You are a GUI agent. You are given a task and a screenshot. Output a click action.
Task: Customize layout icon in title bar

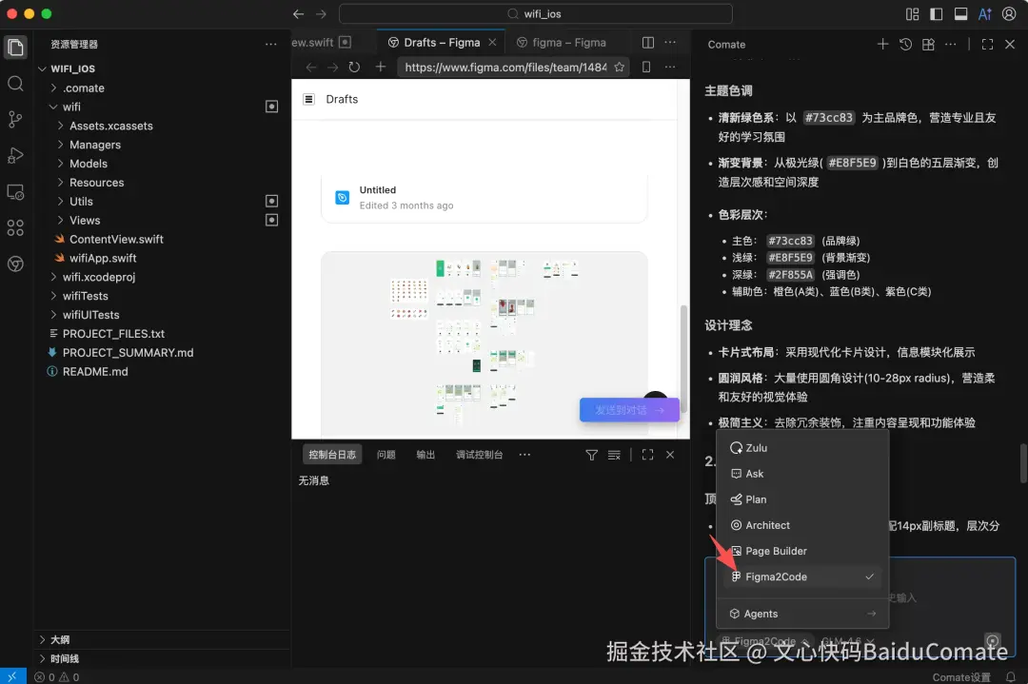pos(912,13)
